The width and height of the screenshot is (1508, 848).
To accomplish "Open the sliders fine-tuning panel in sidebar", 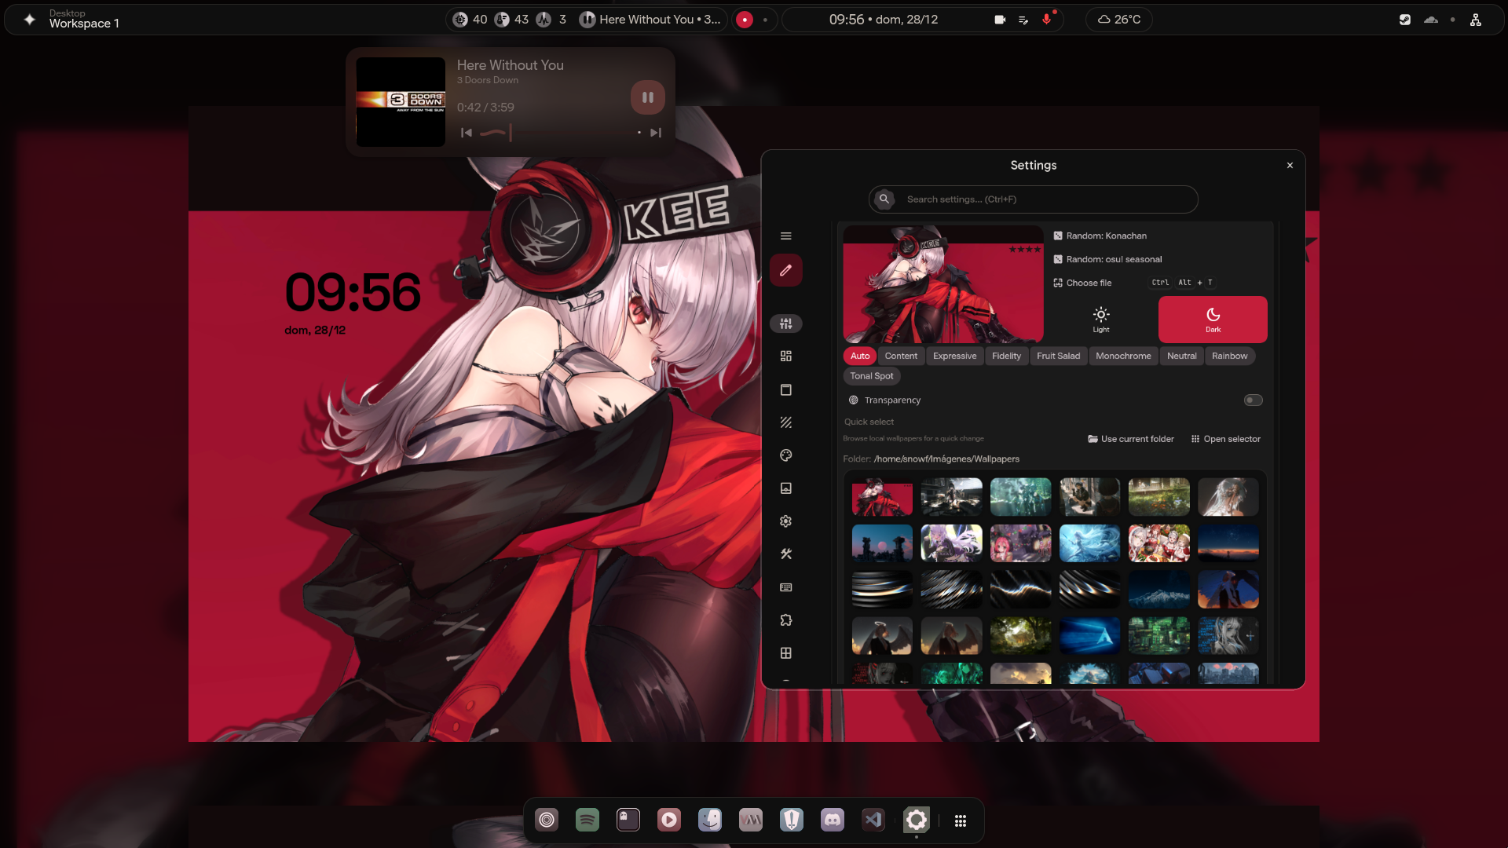I will pyautogui.click(x=786, y=323).
